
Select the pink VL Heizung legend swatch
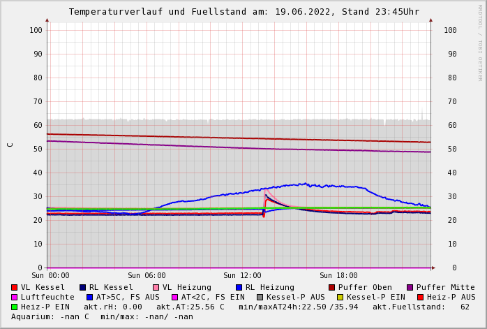pos(156,287)
